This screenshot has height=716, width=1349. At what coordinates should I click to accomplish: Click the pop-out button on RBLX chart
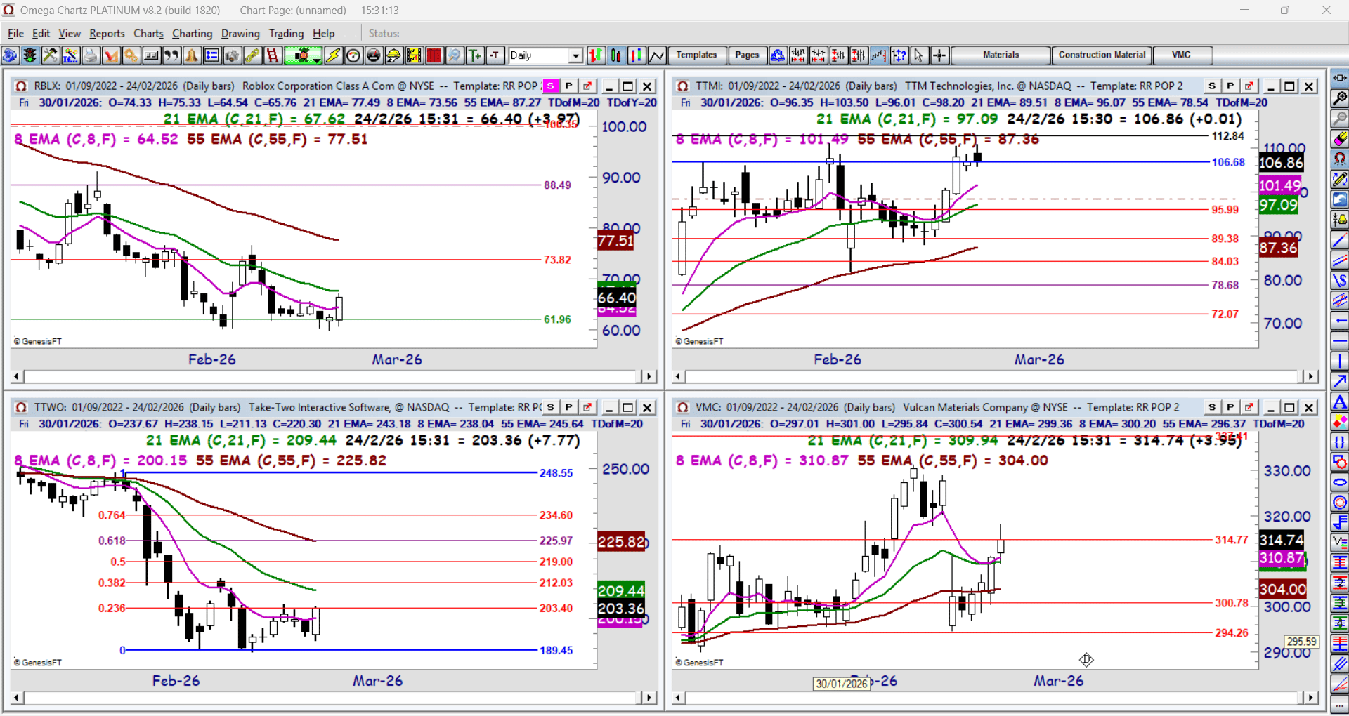pos(587,86)
